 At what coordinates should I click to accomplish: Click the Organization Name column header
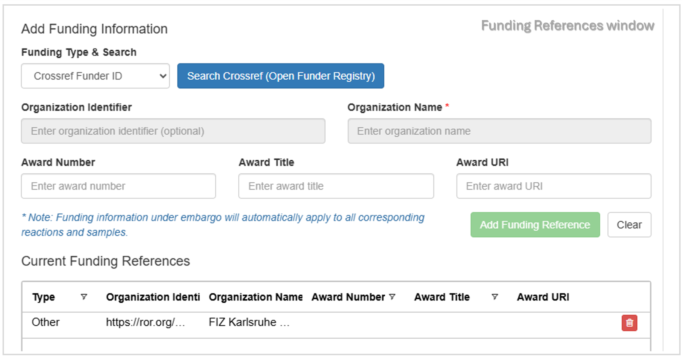[256, 297]
